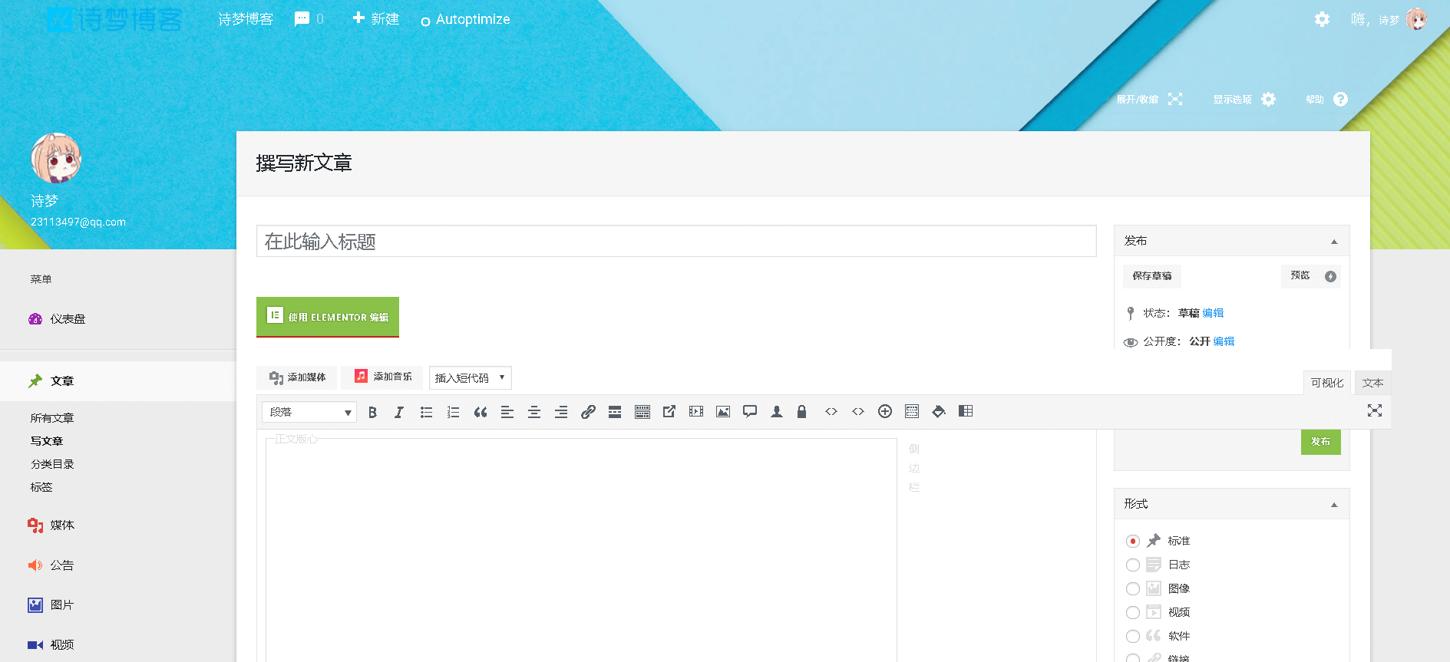Align text left
Viewport: 1450px width, 662px height.
pos(507,412)
